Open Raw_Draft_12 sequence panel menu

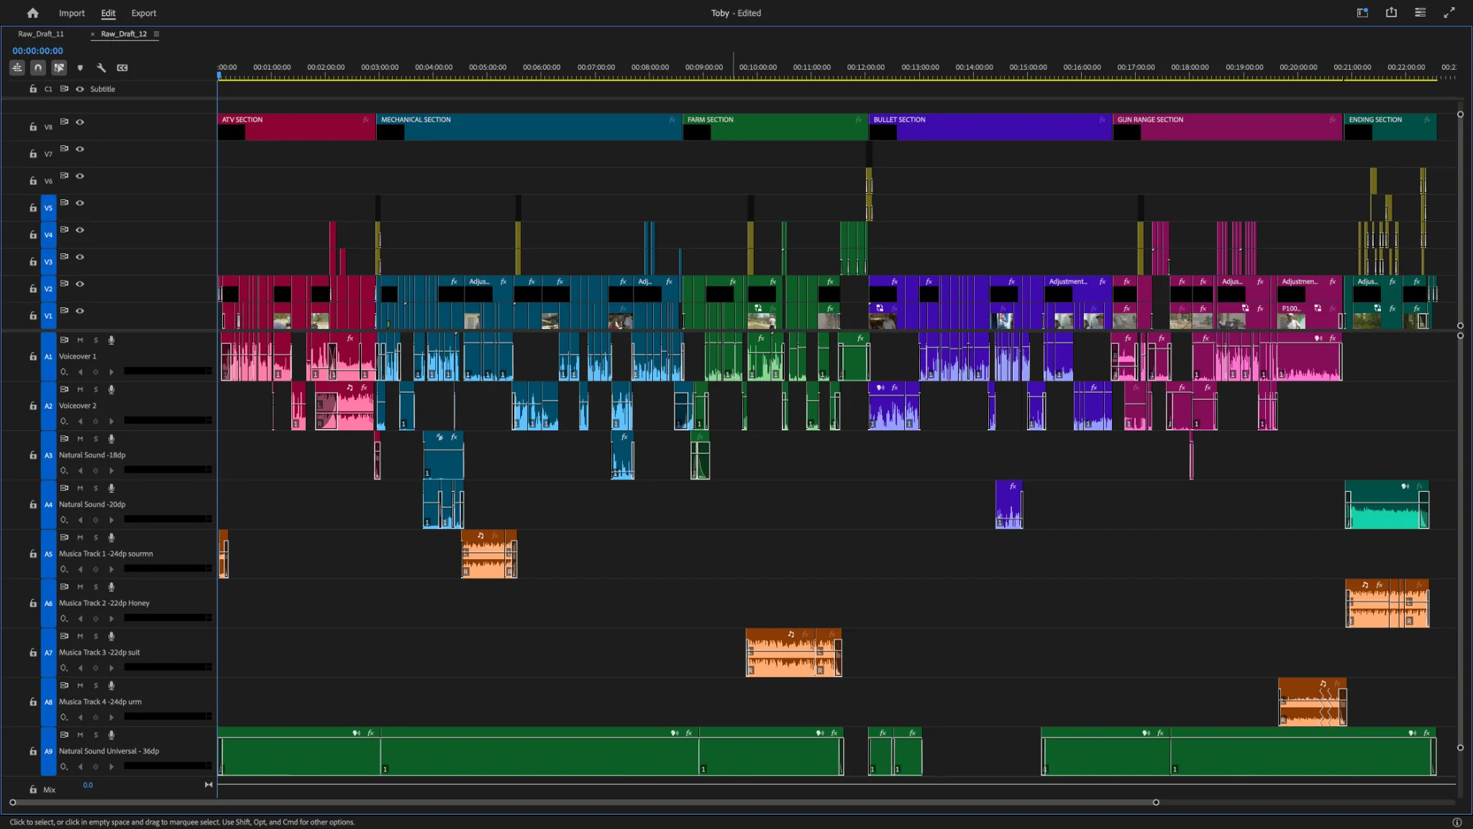156,34
